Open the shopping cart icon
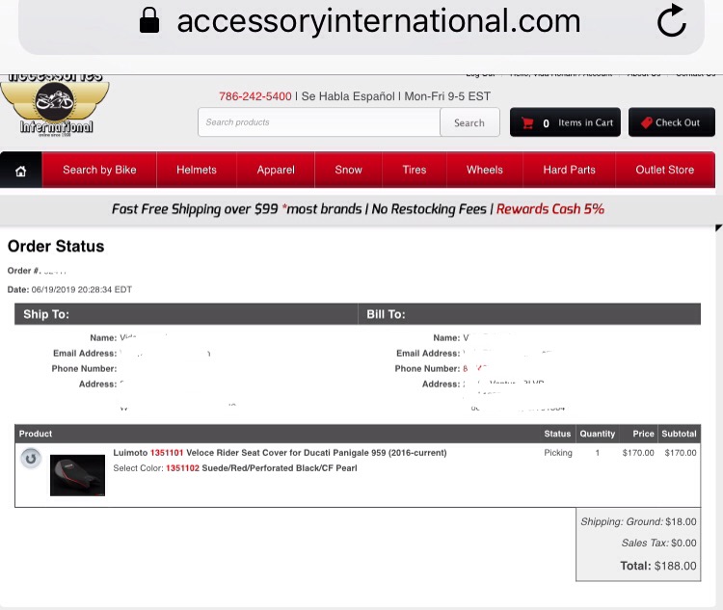723x610 pixels. (x=527, y=122)
